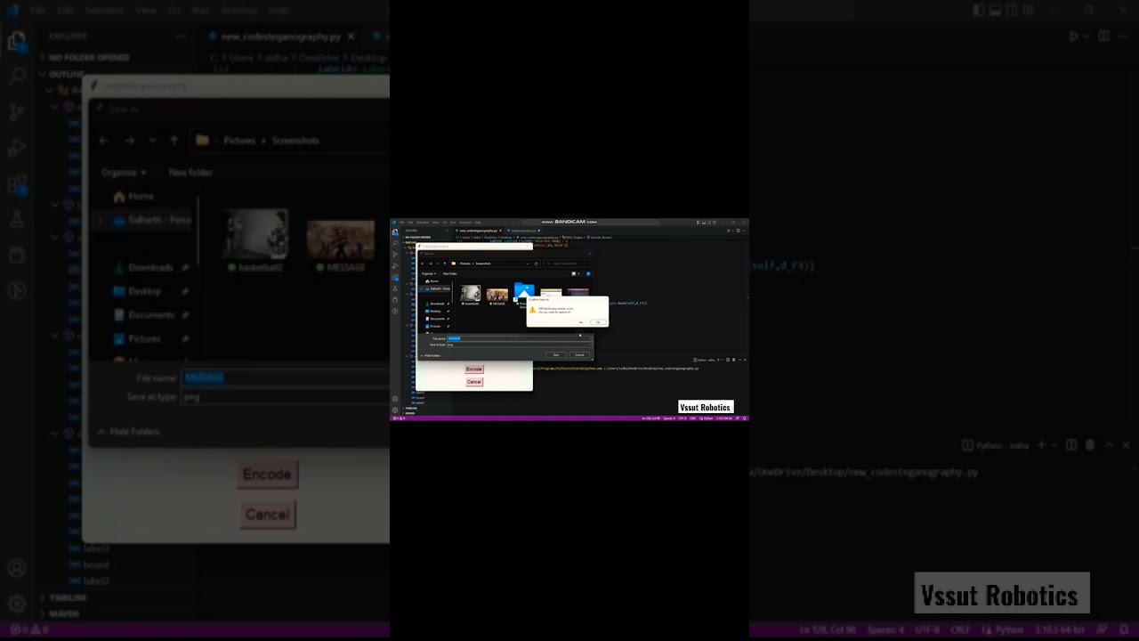Click the Spaces: 4 status bar entry
Viewport: 1139px width, 641px height.
tap(668, 418)
